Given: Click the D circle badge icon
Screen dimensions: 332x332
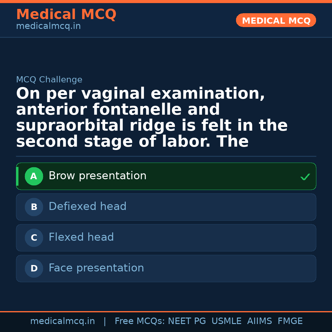Looking at the screenshot, I should pos(34,268).
